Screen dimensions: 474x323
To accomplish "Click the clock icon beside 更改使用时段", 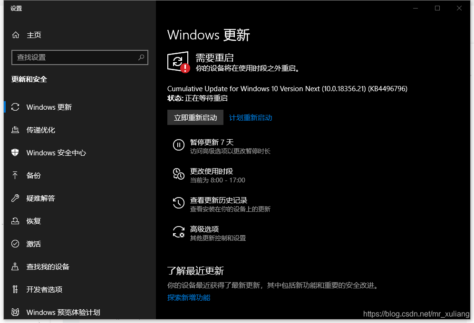I will (x=179, y=174).
